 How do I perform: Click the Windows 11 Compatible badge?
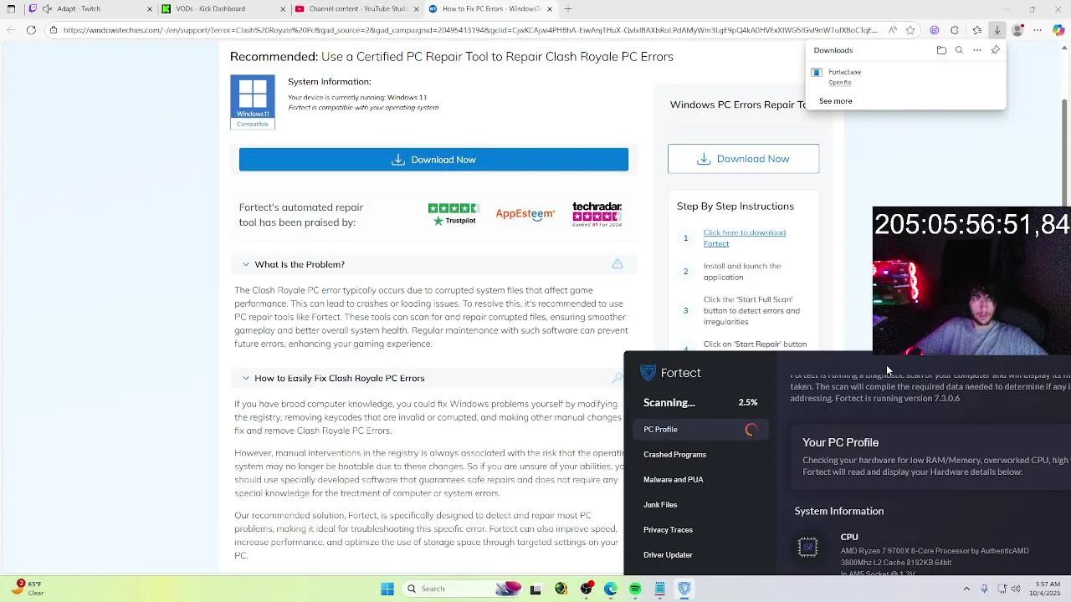[253, 102]
